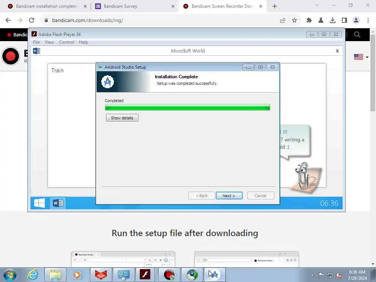Click second setup instructions thumbnail
376x282 pixels.
(x=247, y=259)
